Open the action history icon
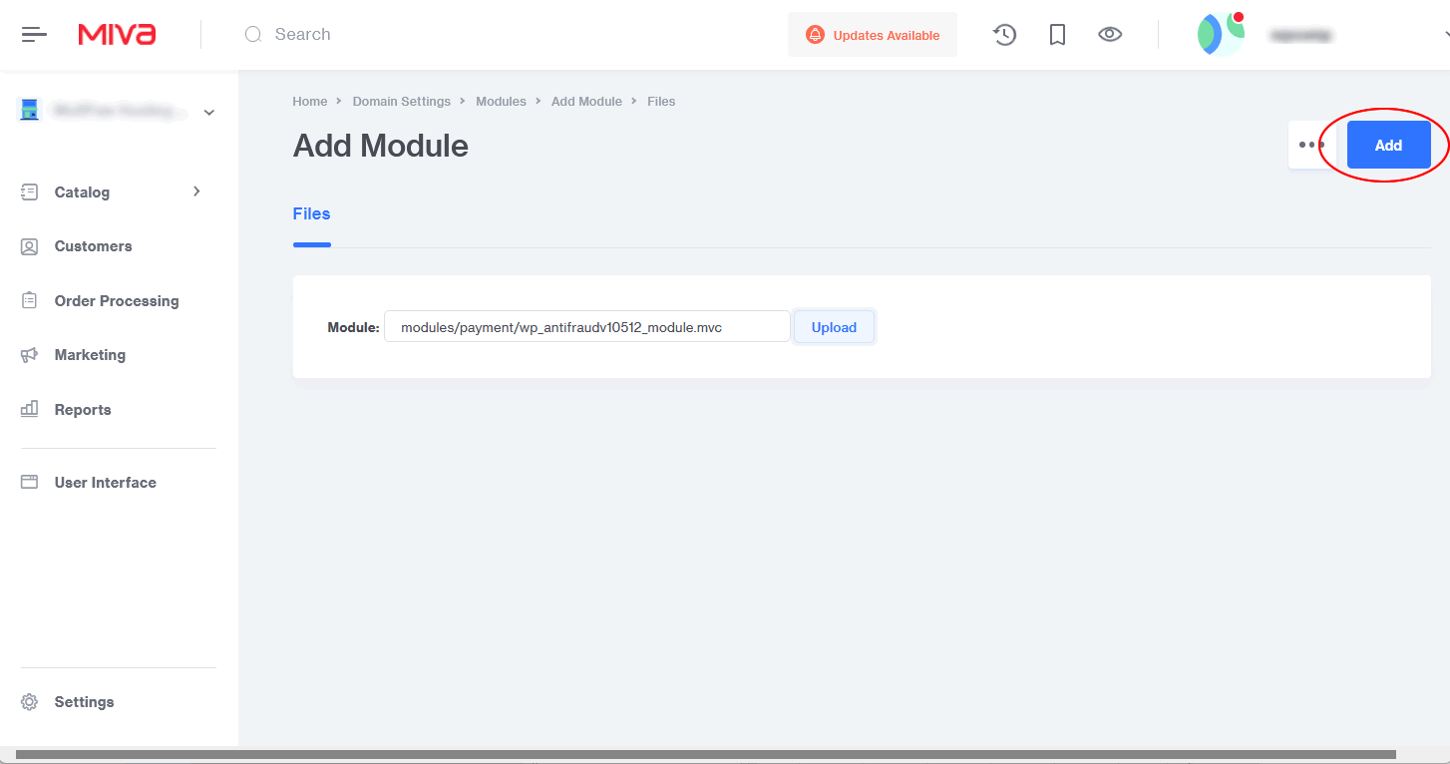 (x=1004, y=34)
